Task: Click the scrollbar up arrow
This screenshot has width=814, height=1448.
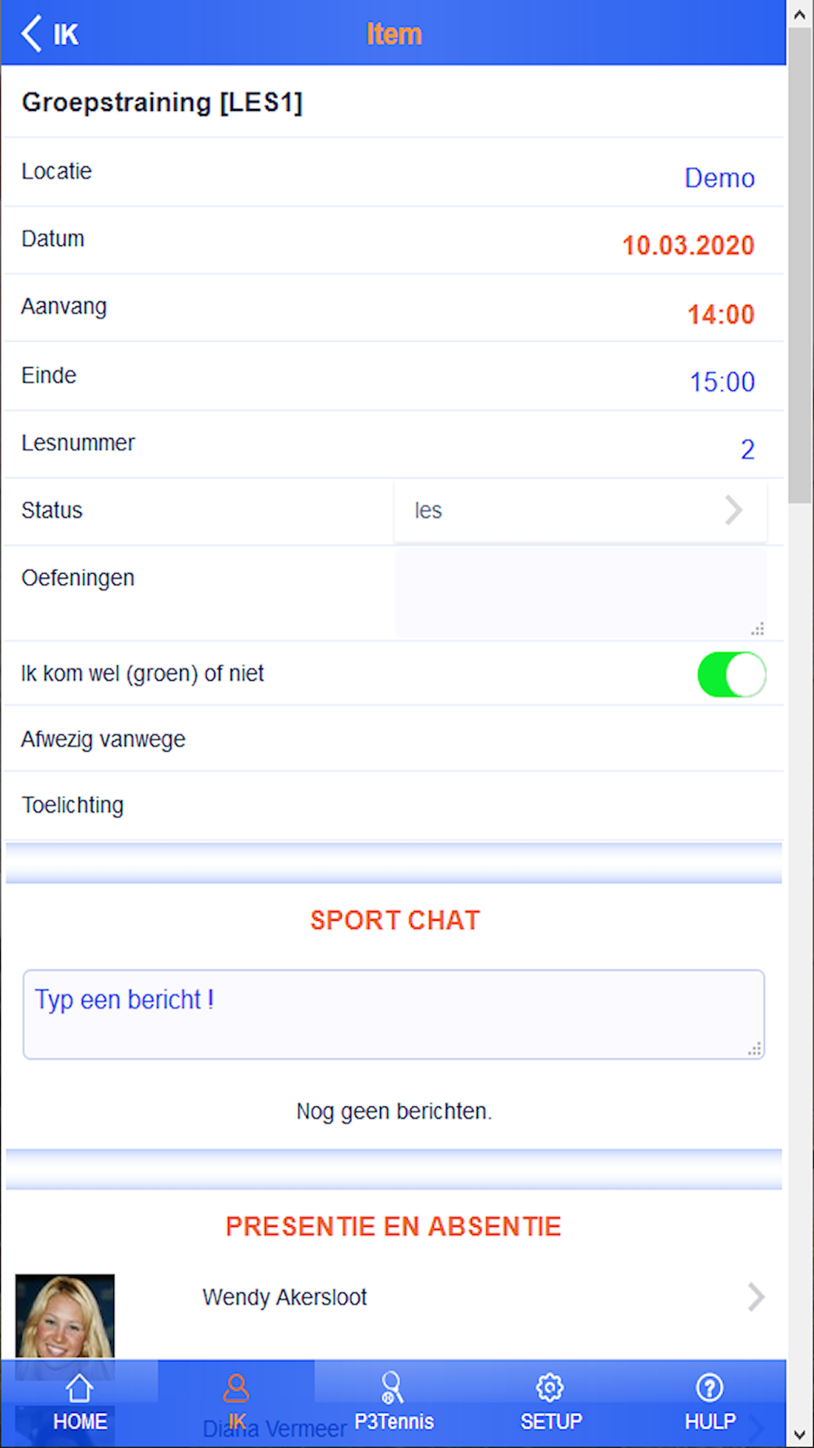Action: [800, 13]
